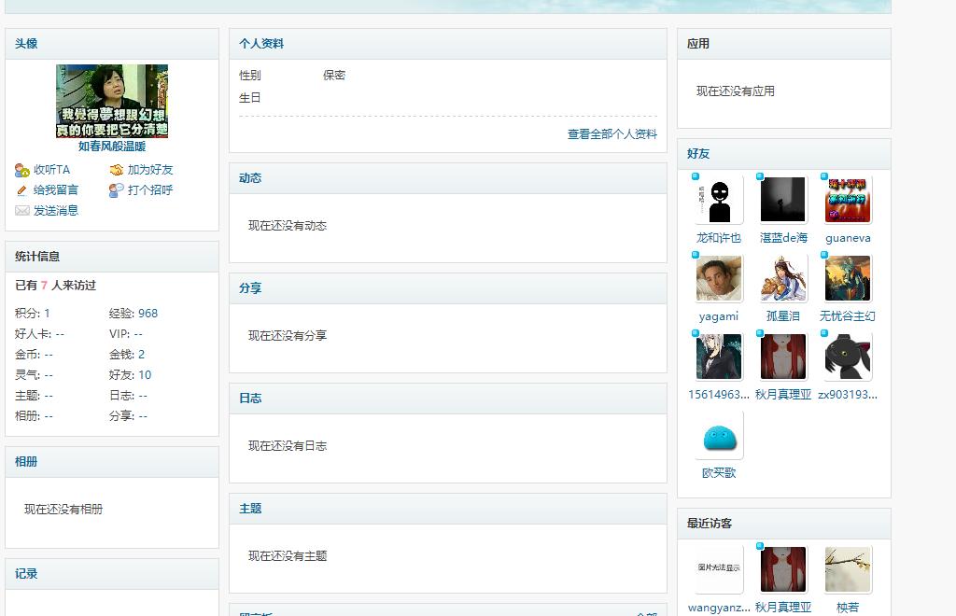The width and height of the screenshot is (956, 616).
Task: Open the 分享 section heading
Action: pyautogui.click(x=250, y=288)
